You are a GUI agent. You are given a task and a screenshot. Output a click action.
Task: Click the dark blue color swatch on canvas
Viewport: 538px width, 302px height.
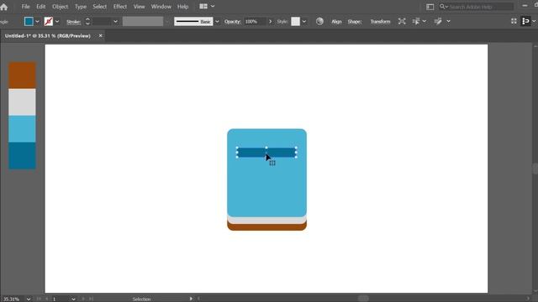pos(22,155)
